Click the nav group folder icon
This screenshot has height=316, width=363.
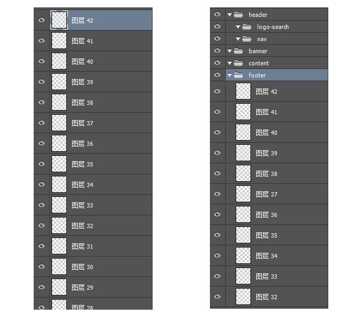(247, 39)
